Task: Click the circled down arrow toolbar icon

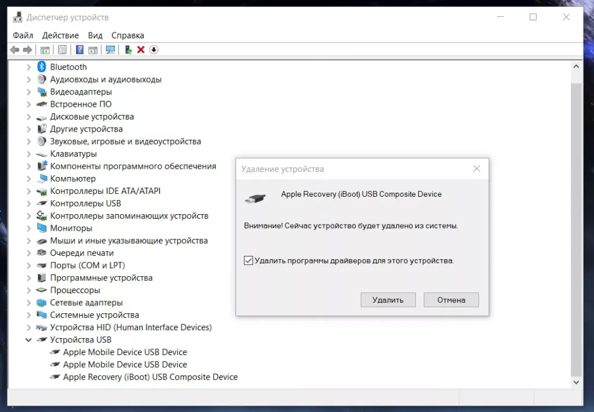Action: tap(154, 50)
